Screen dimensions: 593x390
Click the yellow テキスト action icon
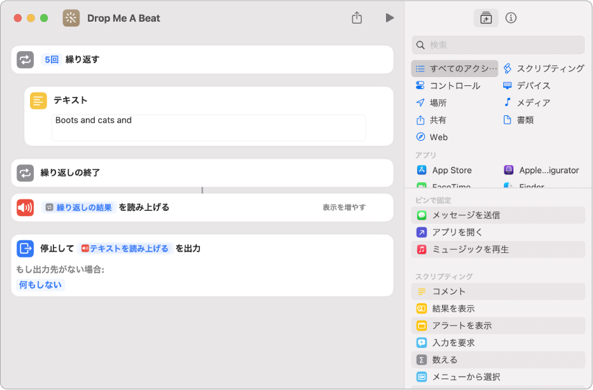pyautogui.click(x=38, y=101)
